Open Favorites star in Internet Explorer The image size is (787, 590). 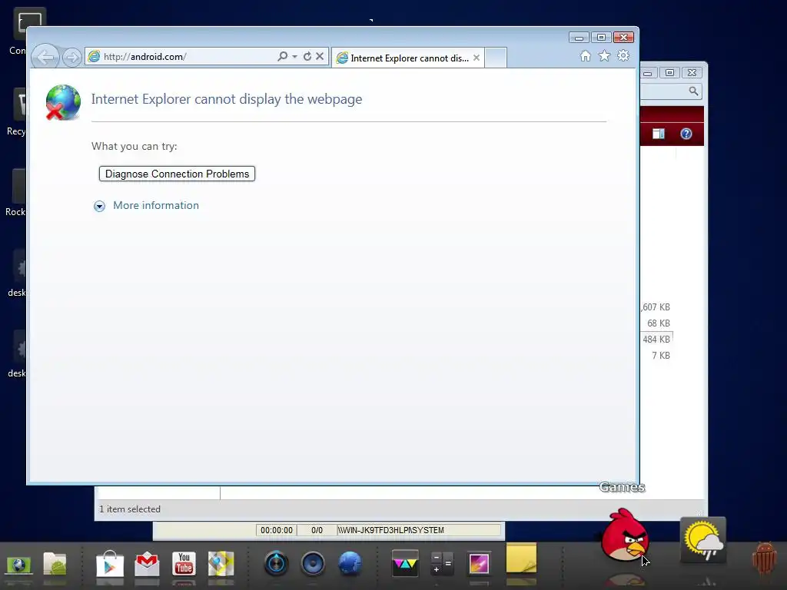pyautogui.click(x=604, y=55)
